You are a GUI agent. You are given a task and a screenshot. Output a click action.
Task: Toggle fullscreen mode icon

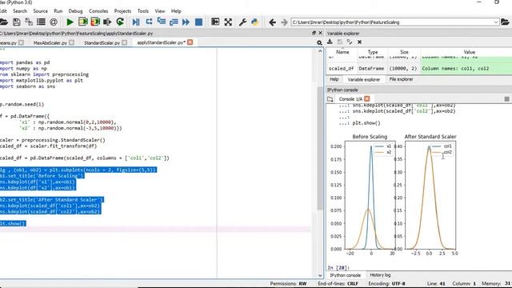(228, 22)
